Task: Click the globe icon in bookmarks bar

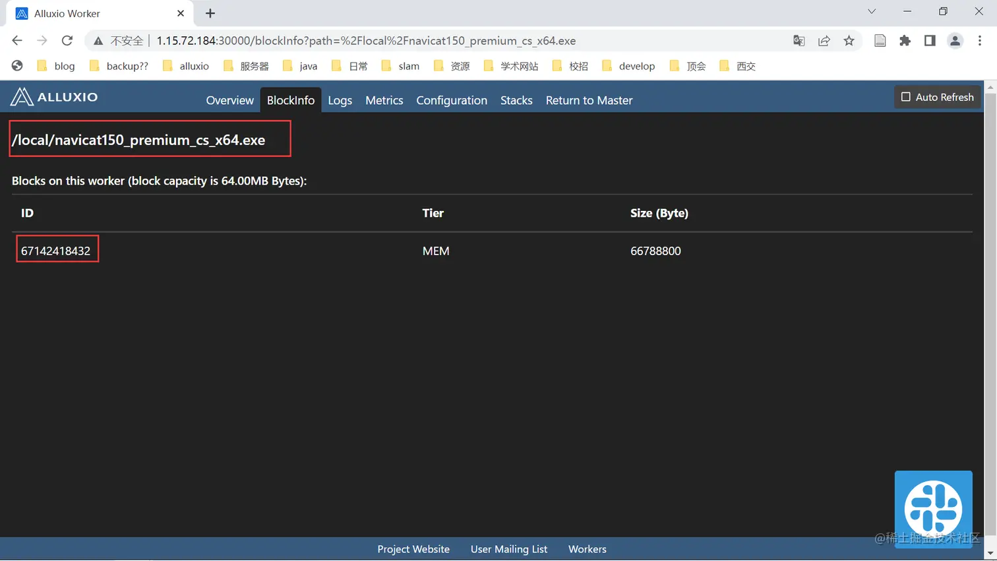Action: click(x=17, y=66)
